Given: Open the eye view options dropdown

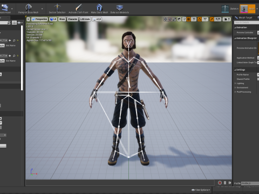Looking at the screenshot, I should (20, 23).
